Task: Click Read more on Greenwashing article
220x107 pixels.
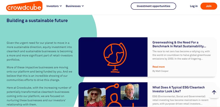Action: point(158,67)
